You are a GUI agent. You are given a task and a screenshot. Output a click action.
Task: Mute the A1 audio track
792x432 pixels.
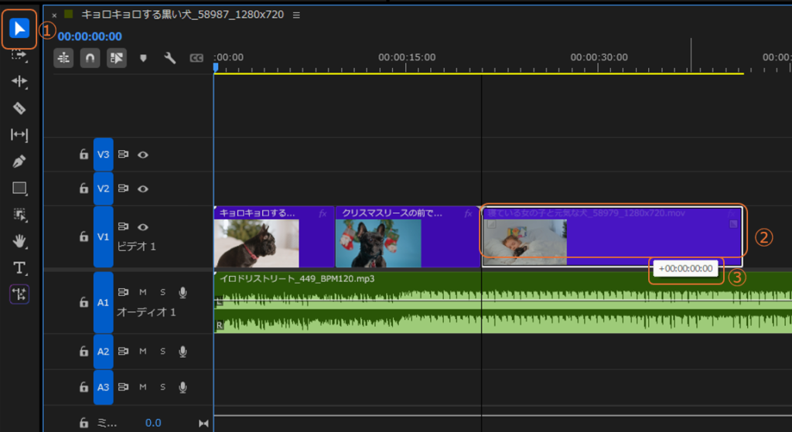(x=143, y=292)
